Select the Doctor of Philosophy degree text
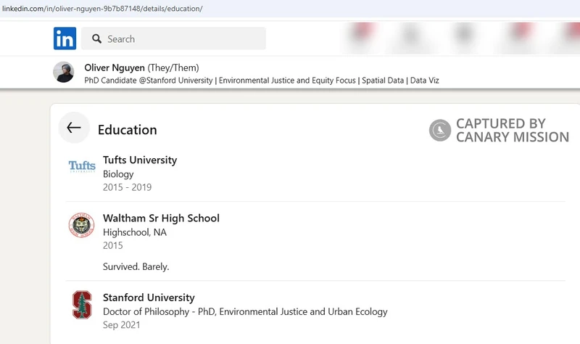Image resolution: width=580 pixels, height=344 pixels. (x=245, y=312)
